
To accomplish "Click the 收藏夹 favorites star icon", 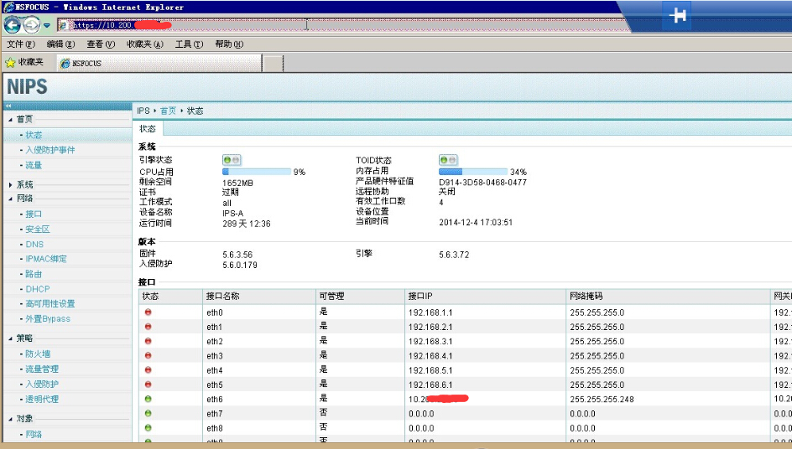I will pyautogui.click(x=10, y=63).
